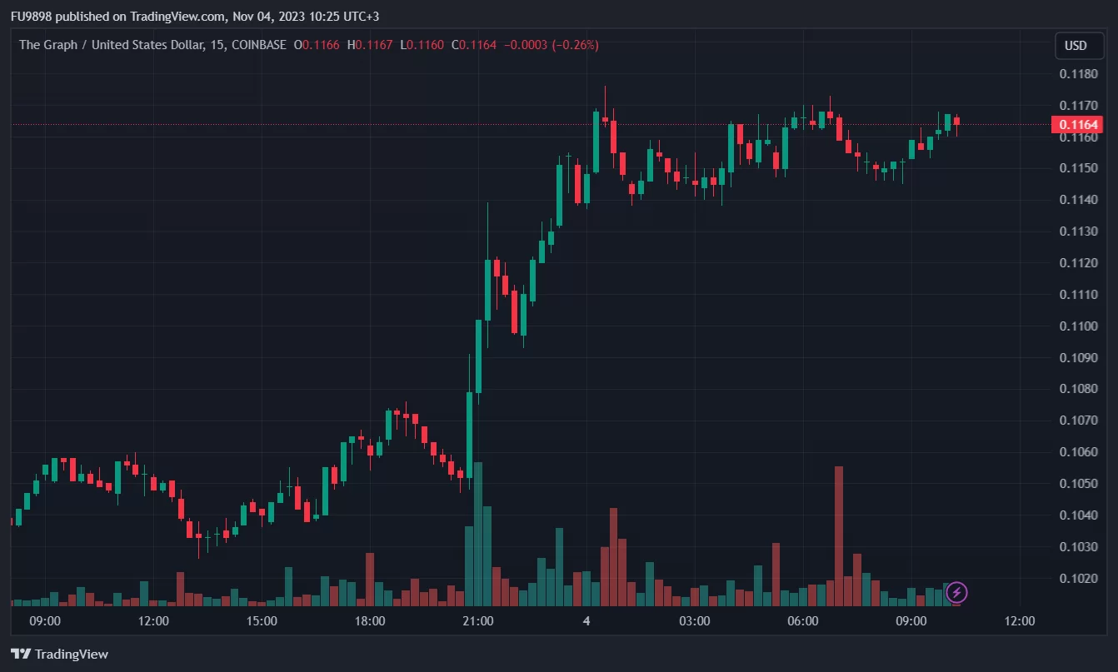Click the 03:00 time axis label
The height and width of the screenshot is (672, 1118).
click(695, 621)
